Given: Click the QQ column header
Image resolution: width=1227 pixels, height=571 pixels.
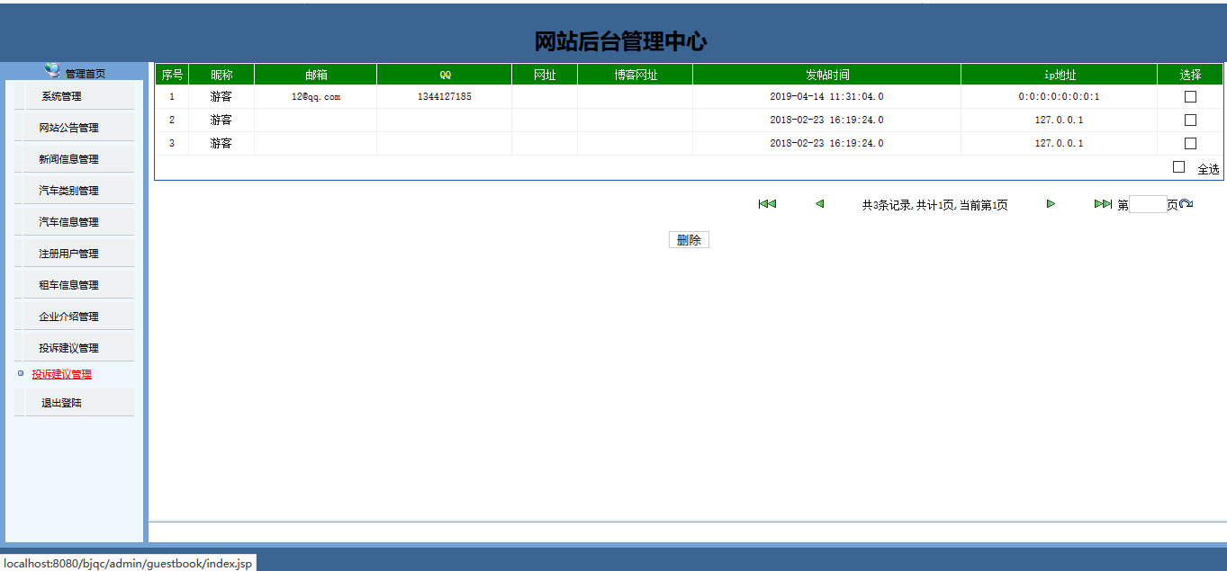Looking at the screenshot, I should [445, 75].
